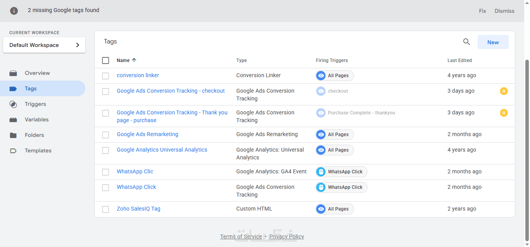Click the Variables sidebar icon

click(x=13, y=119)
